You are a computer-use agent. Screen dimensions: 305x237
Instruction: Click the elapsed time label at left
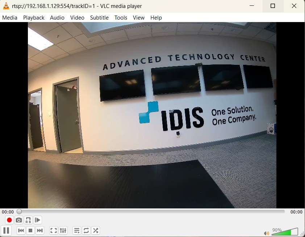click(x=8, y=212)
